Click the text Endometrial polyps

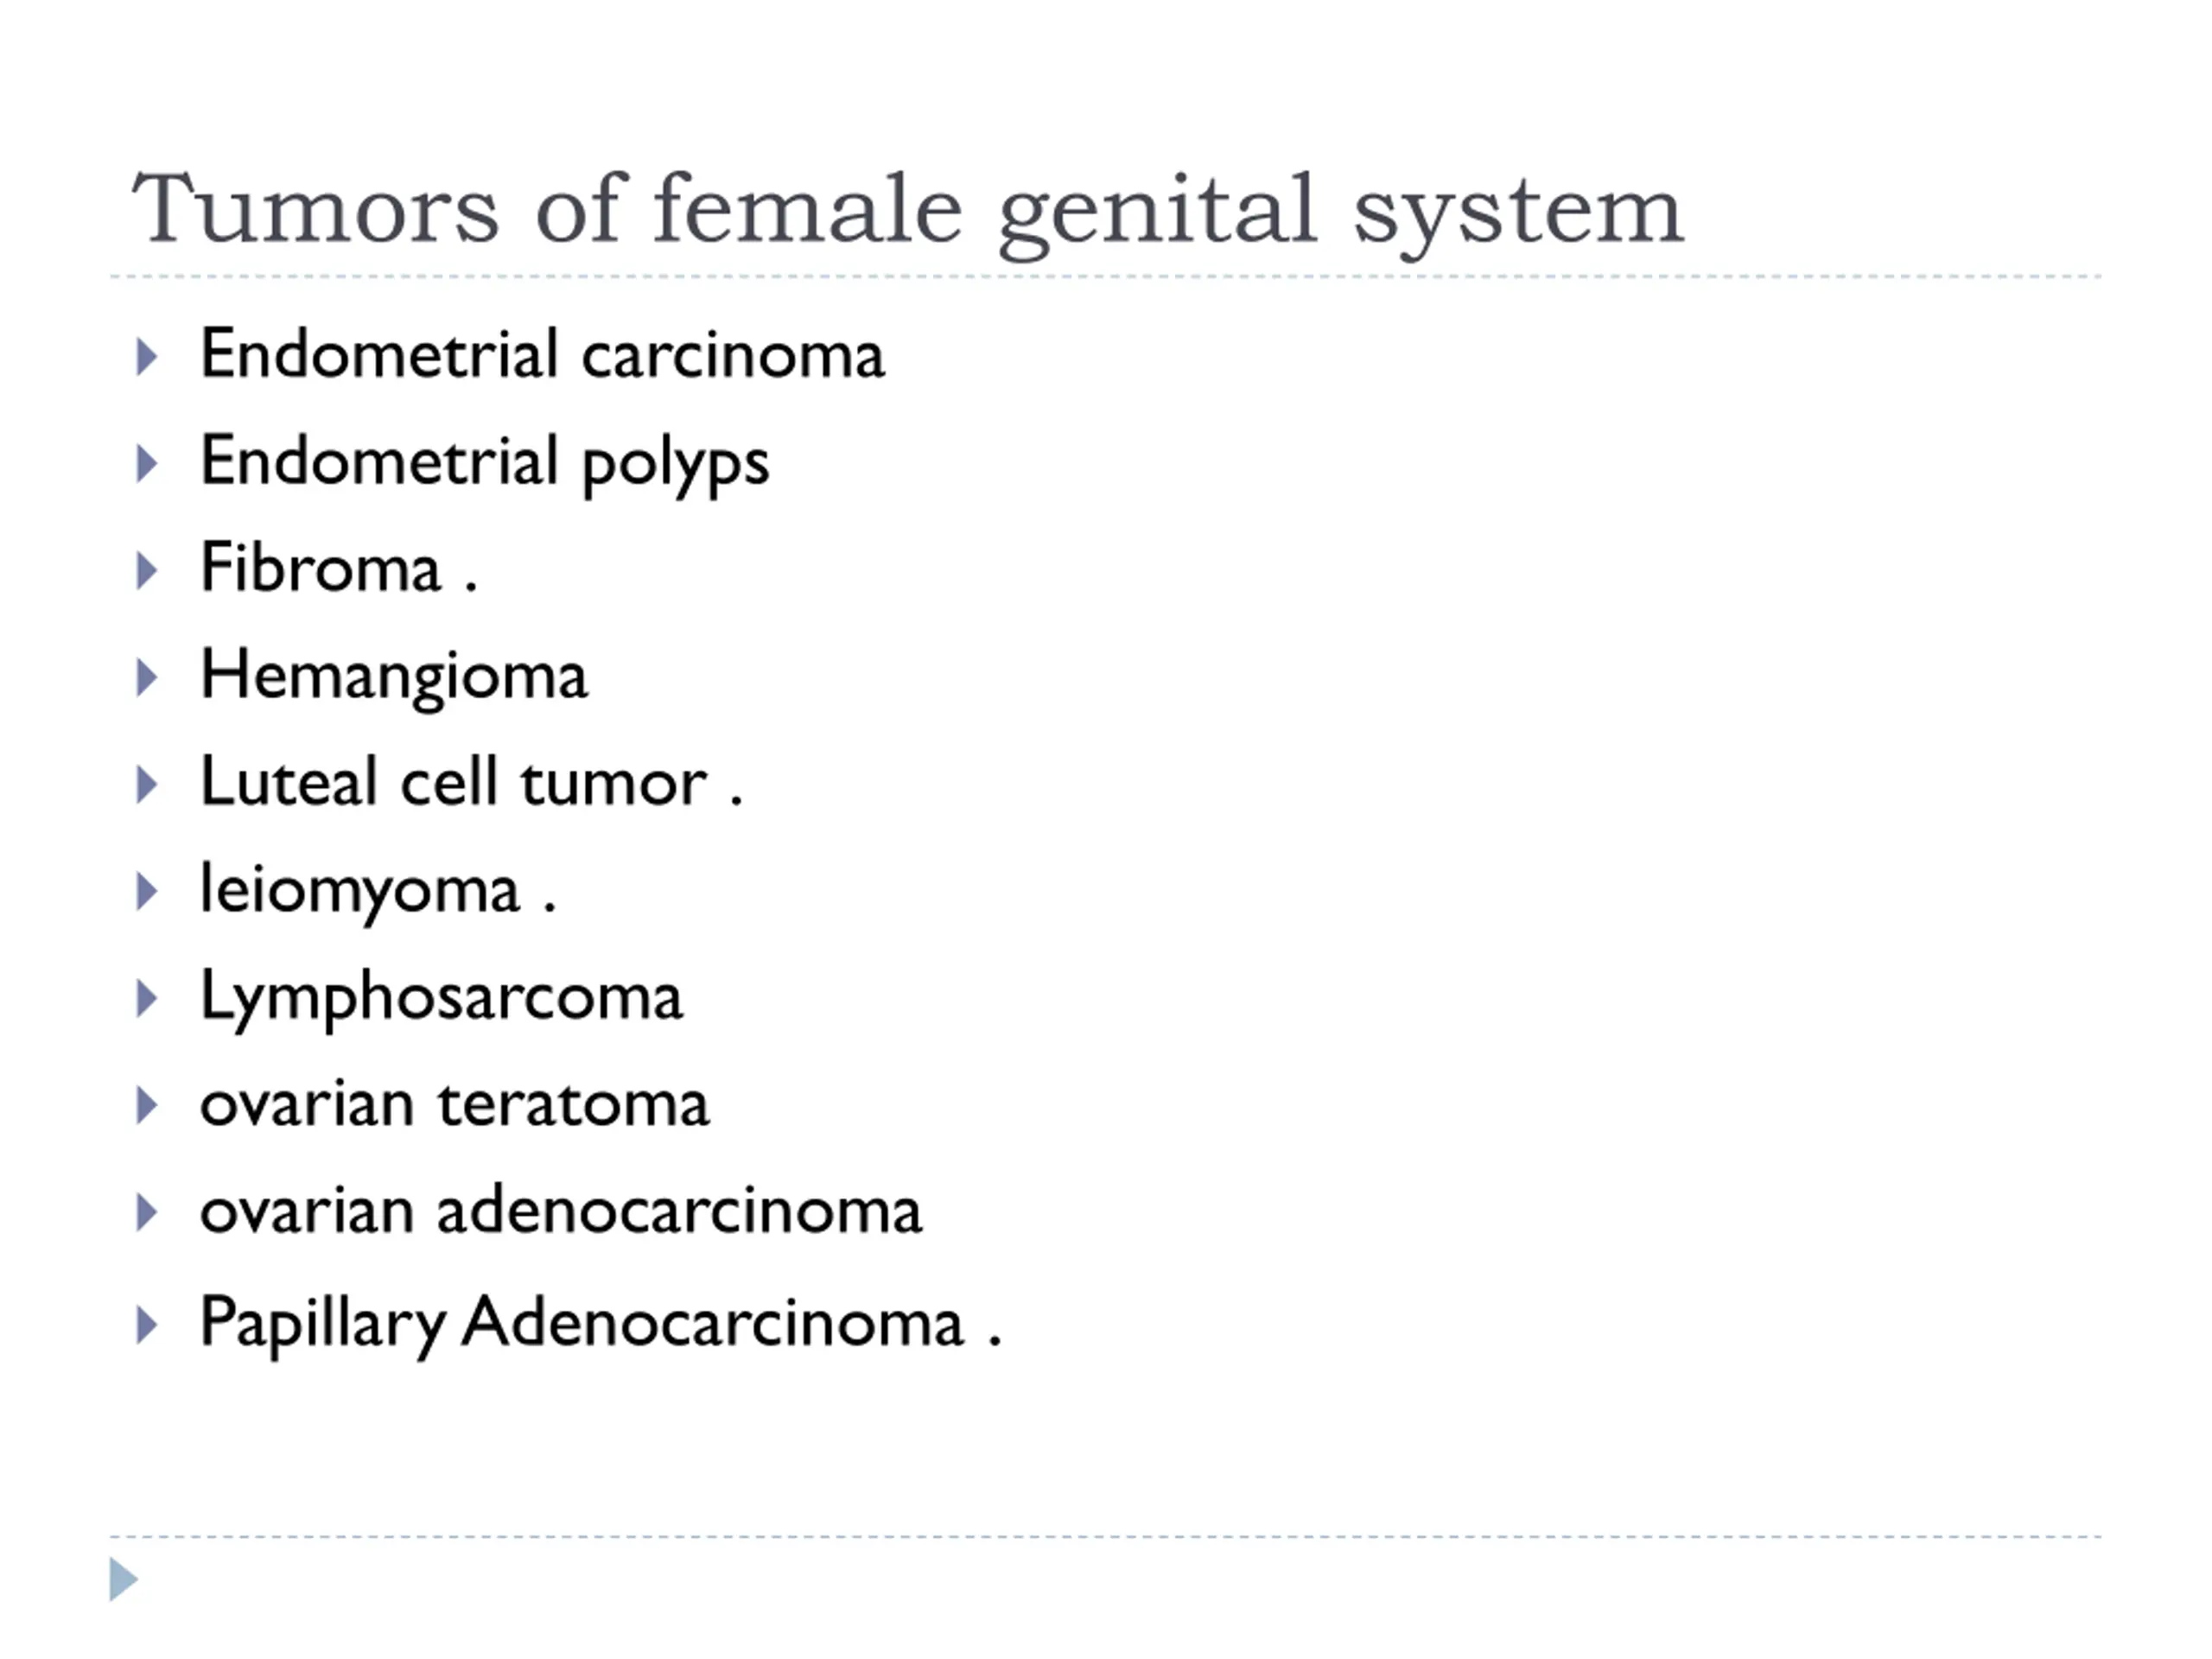pos(485,464)
